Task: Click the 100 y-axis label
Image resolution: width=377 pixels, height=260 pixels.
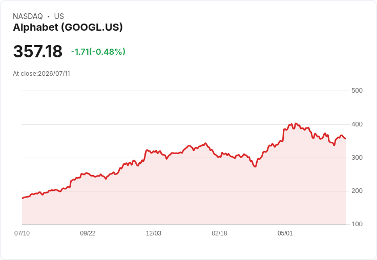Action: tap(357, 224)
